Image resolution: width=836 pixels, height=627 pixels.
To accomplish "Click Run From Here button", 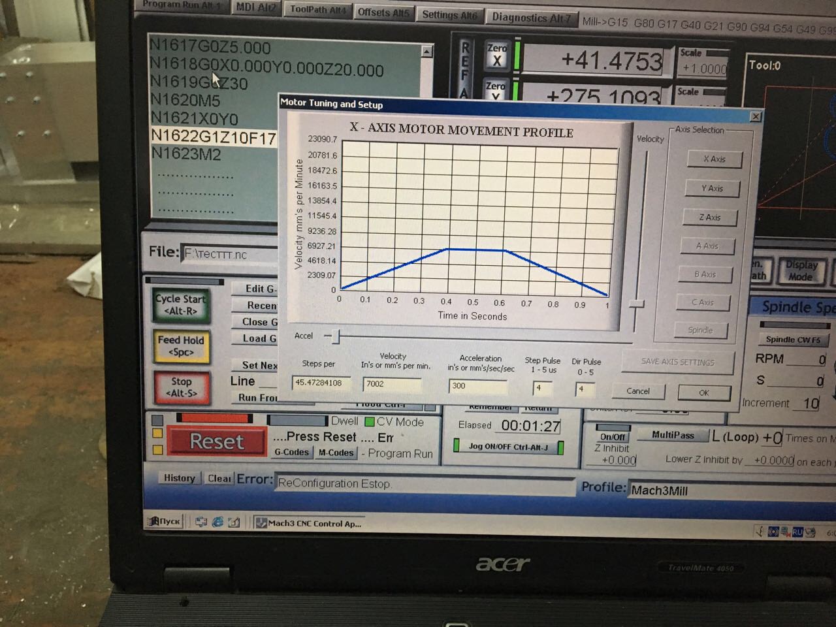I will pos(255,397).
